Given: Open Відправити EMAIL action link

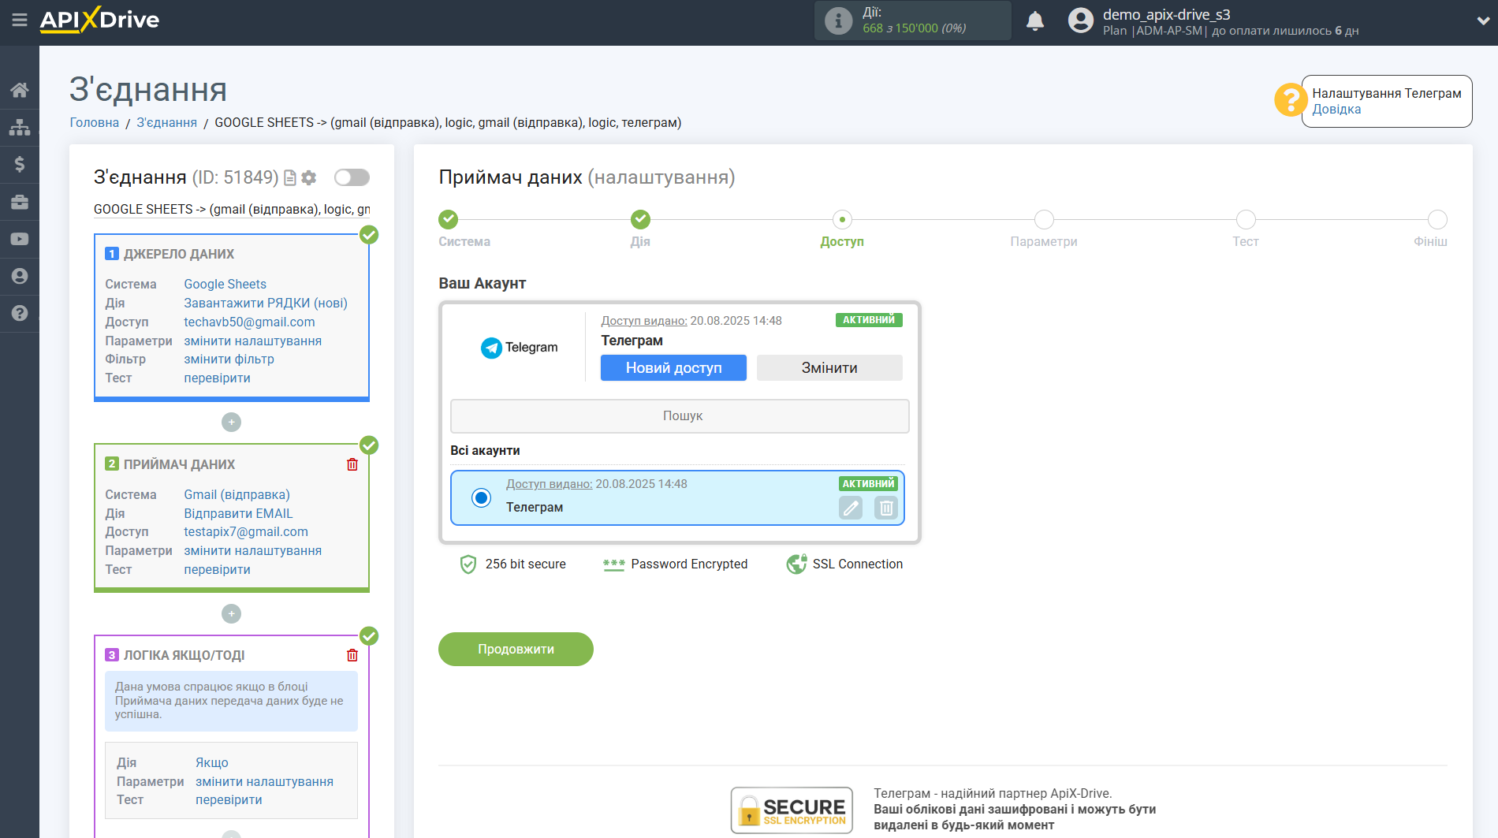Looking at the screenshot, I should (238, 513).
